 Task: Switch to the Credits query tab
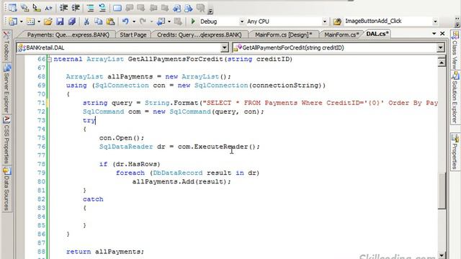point(199,35)
